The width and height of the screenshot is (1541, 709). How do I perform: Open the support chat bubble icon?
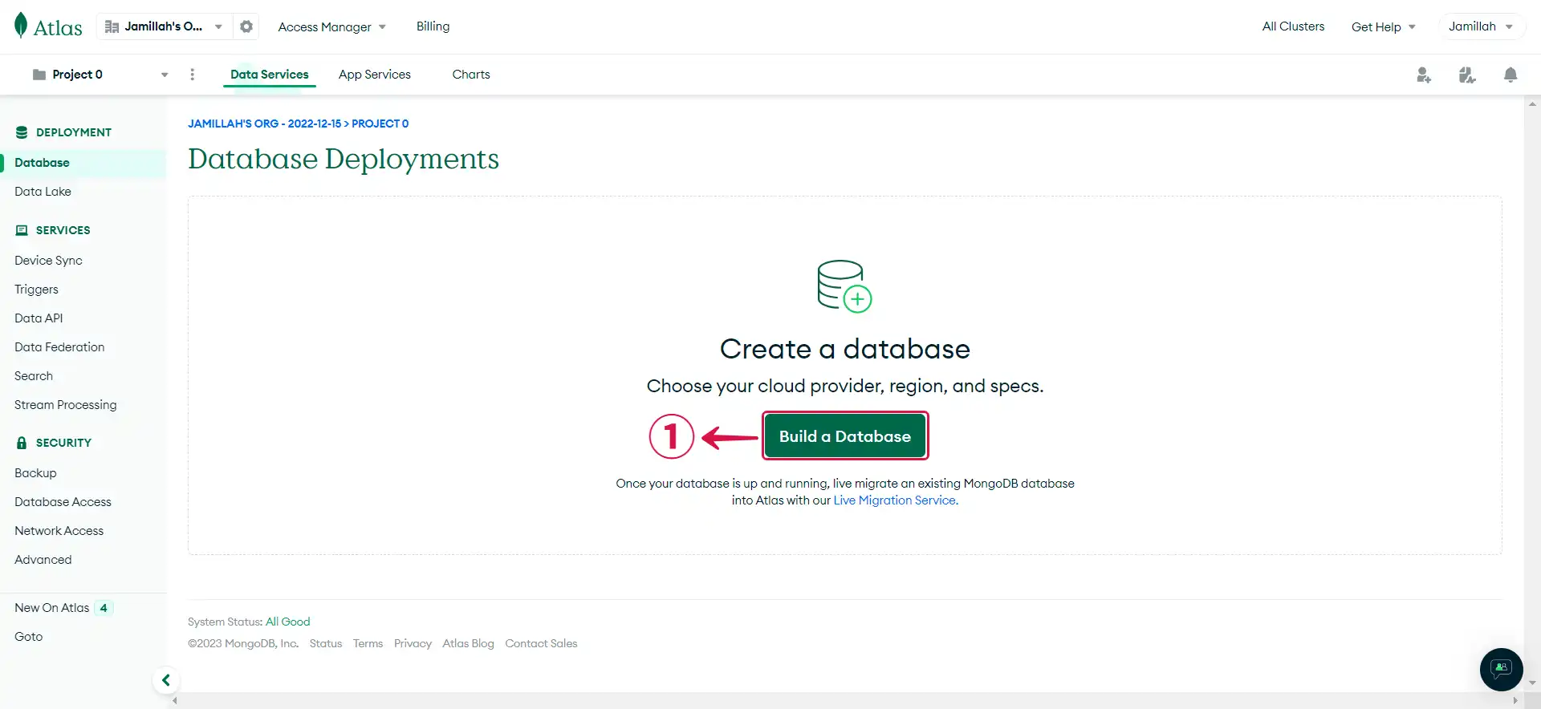(1502, 669)
